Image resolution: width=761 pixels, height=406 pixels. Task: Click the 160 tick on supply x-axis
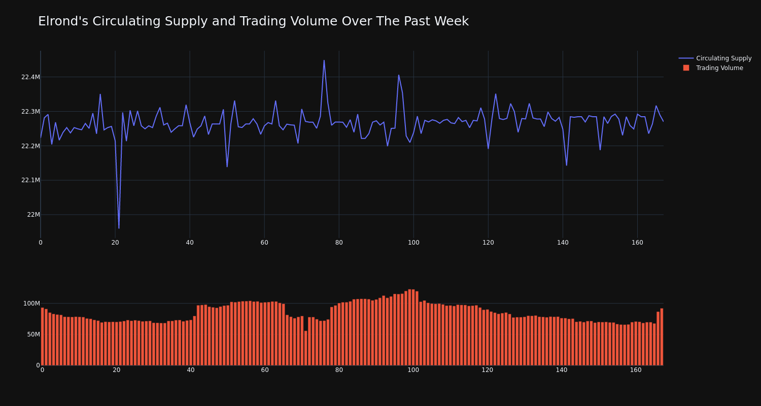(x=637, y=243)
